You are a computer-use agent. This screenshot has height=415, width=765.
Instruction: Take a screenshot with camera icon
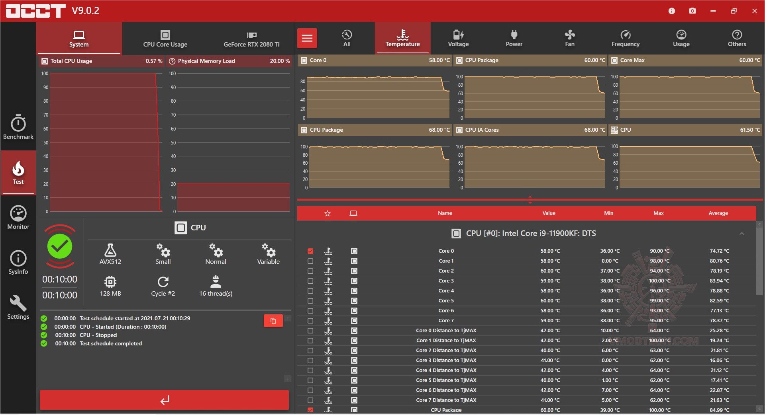(x=692, y=11)
